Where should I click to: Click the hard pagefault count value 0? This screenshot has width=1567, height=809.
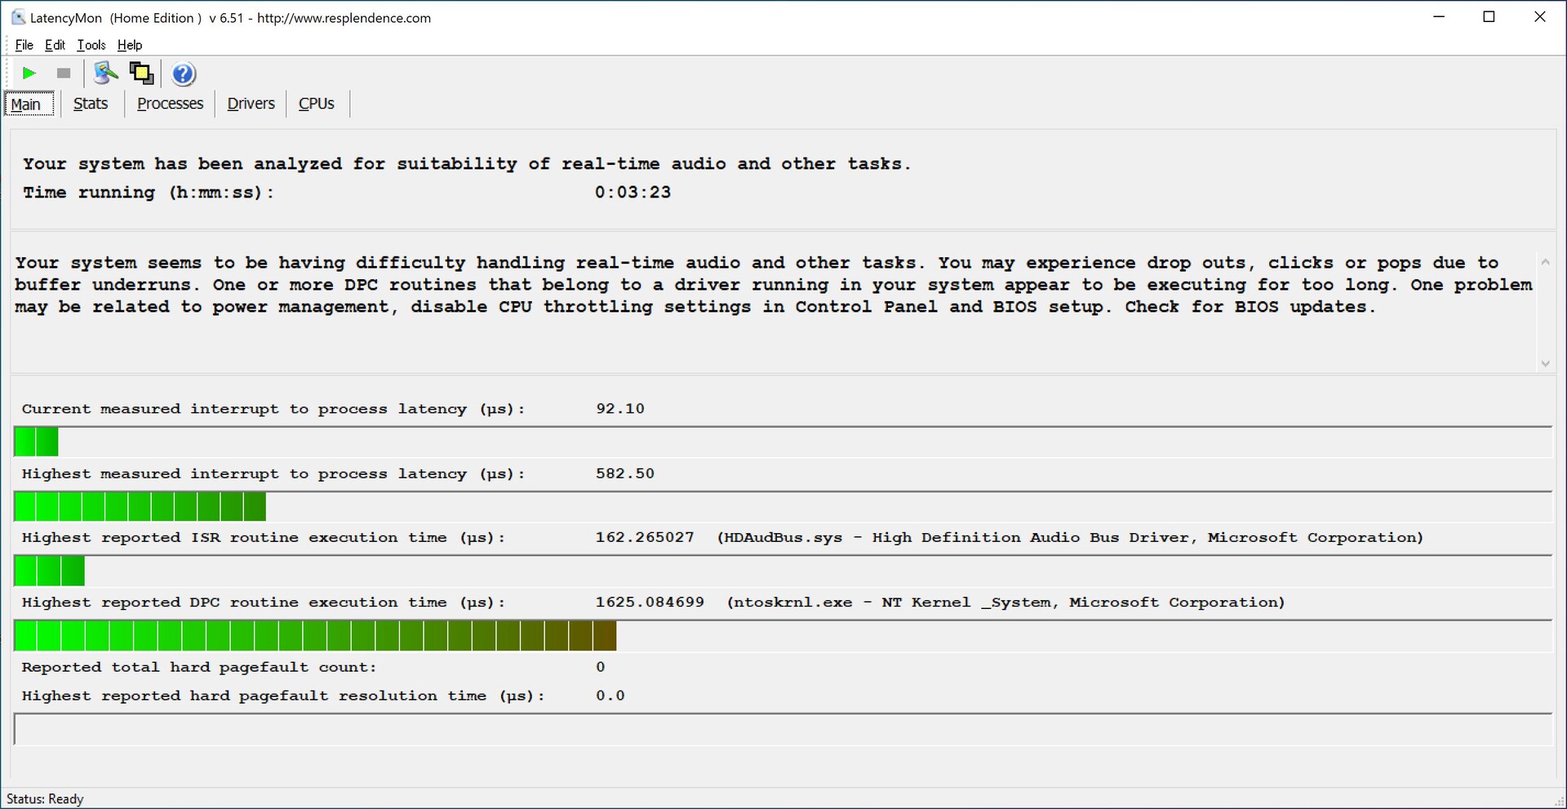tap(601, 667)
